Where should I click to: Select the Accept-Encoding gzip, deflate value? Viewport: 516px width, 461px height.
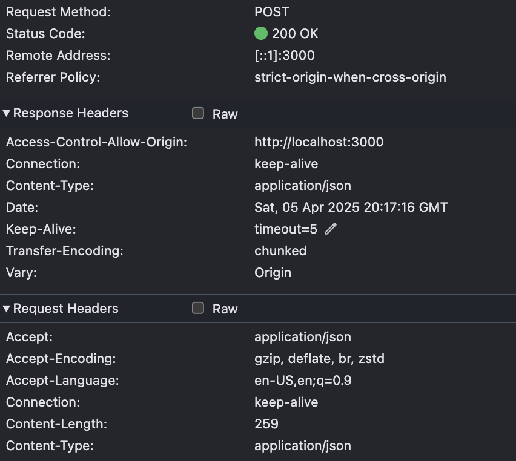pyautogui.click(x=319, y=359)
